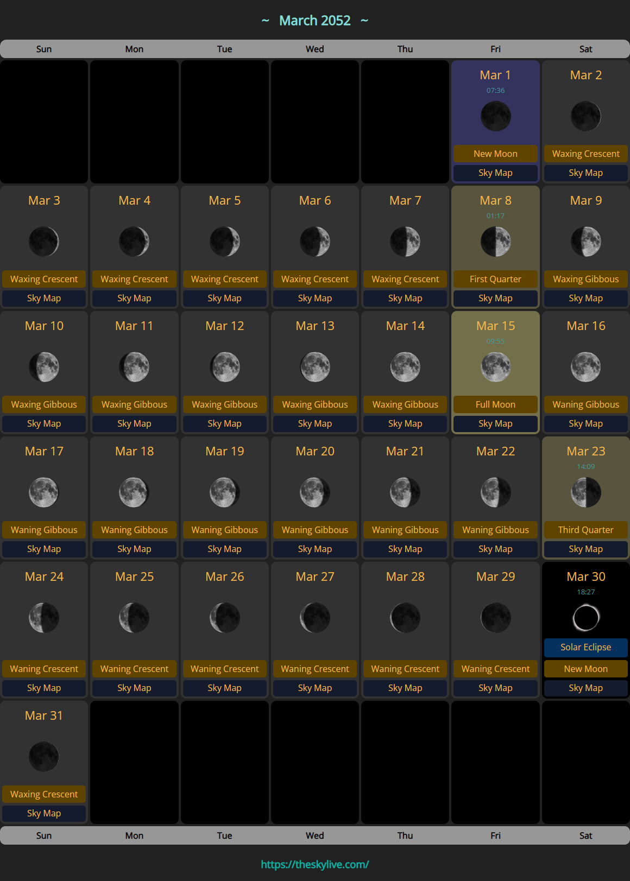The width and height of the screenshot is (630, 881).
Task: Click the Mar 31 moon icon
Action: click(44, 757)
